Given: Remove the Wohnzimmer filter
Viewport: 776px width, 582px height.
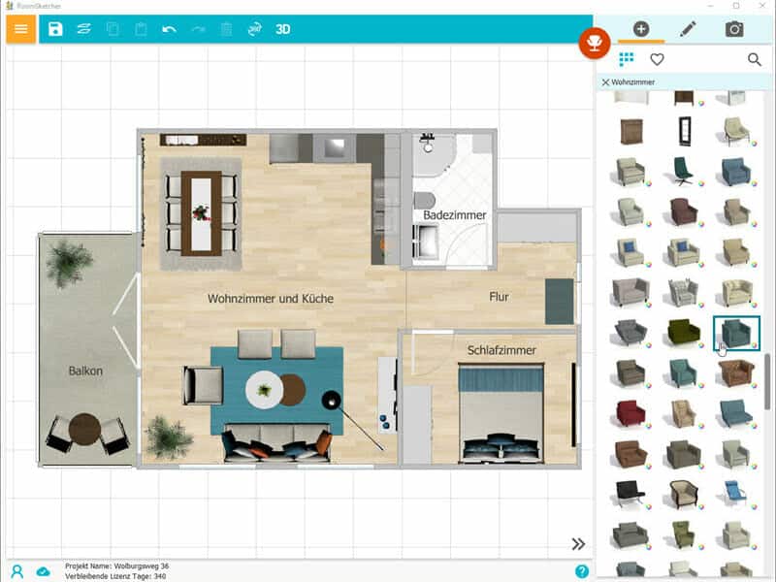Looking at the screenshot, I should 606,82.
